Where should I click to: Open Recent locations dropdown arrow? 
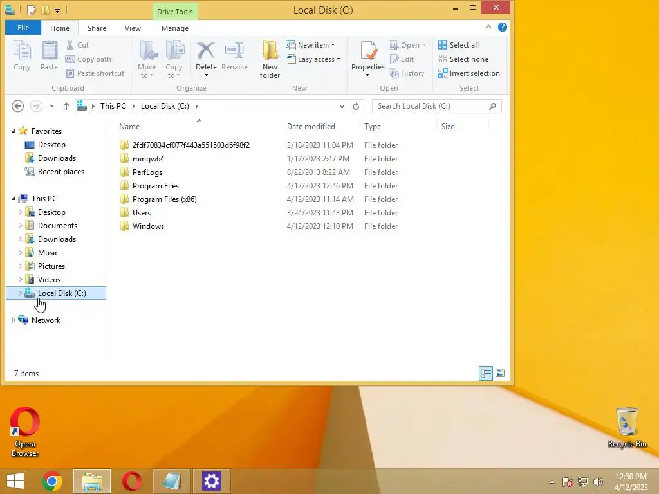(51, 106)
